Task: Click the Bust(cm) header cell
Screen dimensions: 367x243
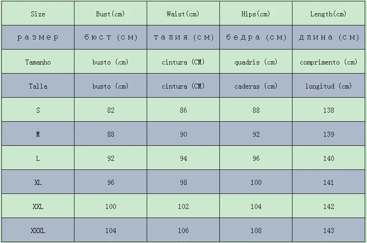Action: click(x=110, y=14)
